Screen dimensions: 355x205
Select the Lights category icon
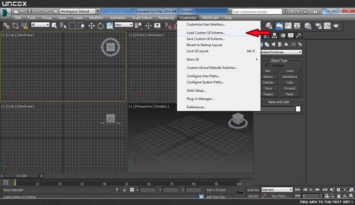point(273,44)
